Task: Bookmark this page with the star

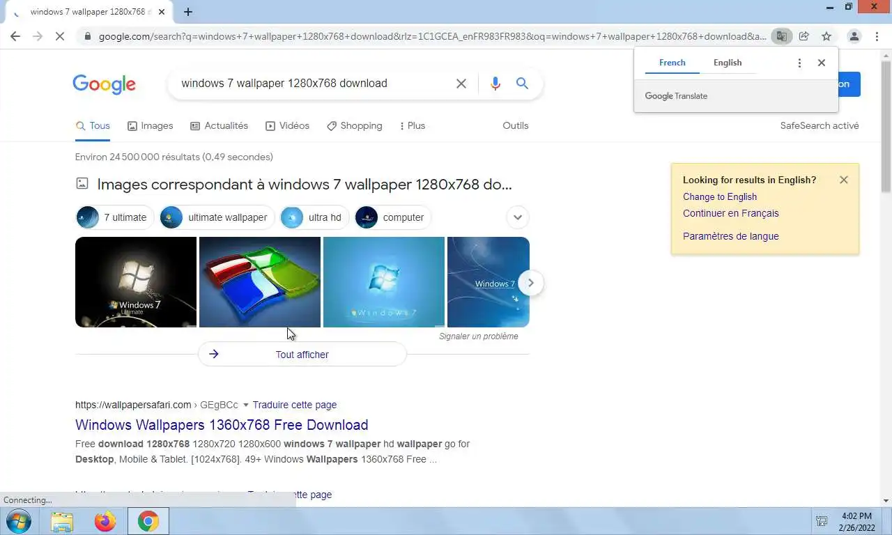Action: coord(826,36)
